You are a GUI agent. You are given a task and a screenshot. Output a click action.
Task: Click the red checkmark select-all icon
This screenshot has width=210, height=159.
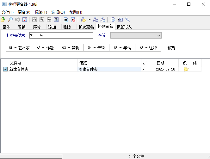(x=25, y=20)
